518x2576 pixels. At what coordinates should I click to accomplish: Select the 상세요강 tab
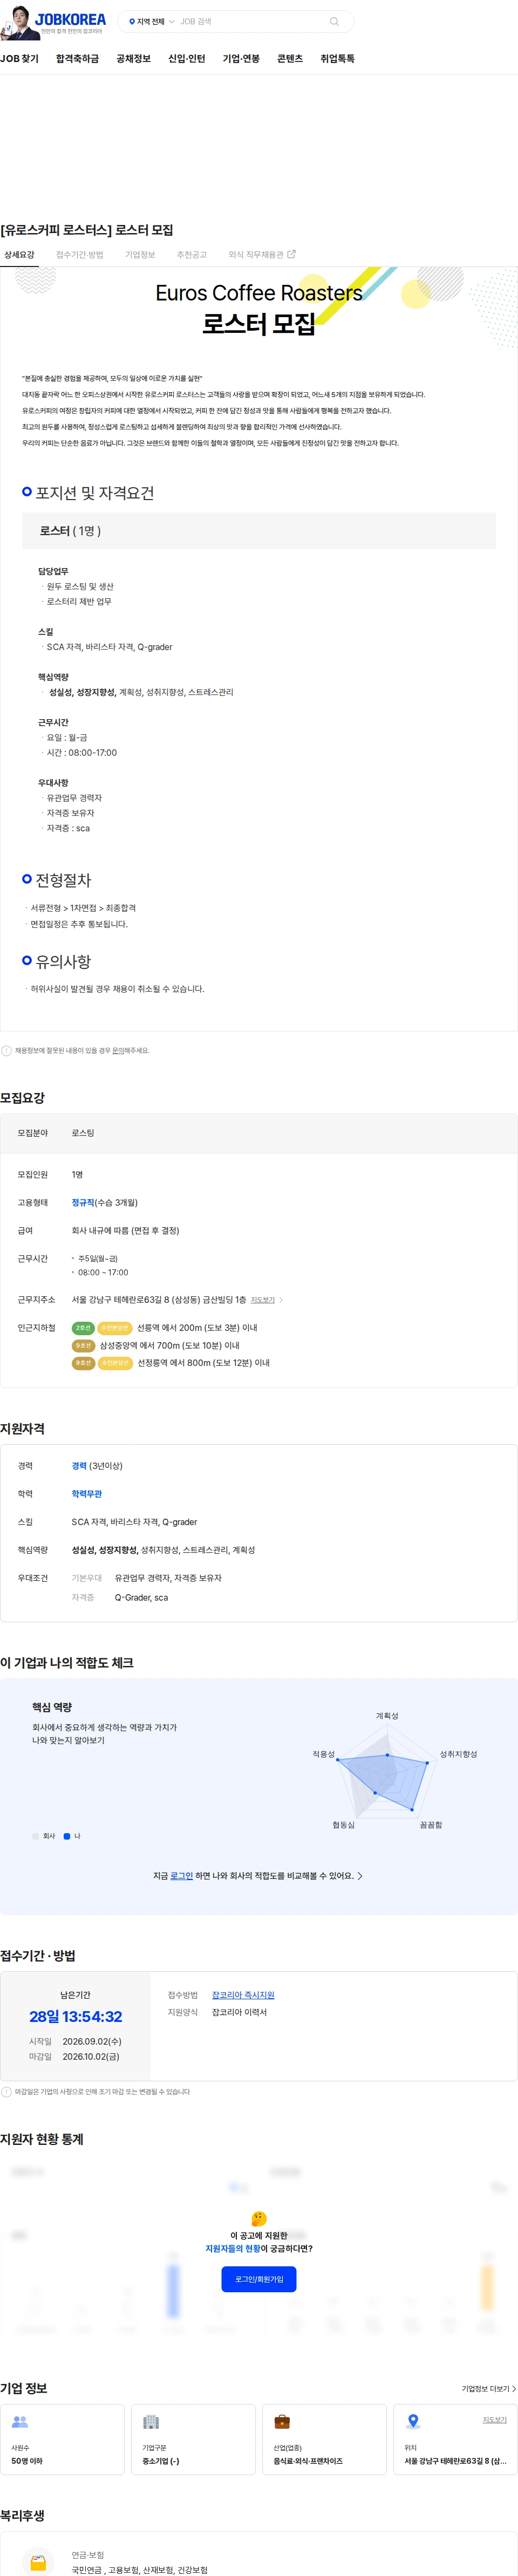pos(19,255)
